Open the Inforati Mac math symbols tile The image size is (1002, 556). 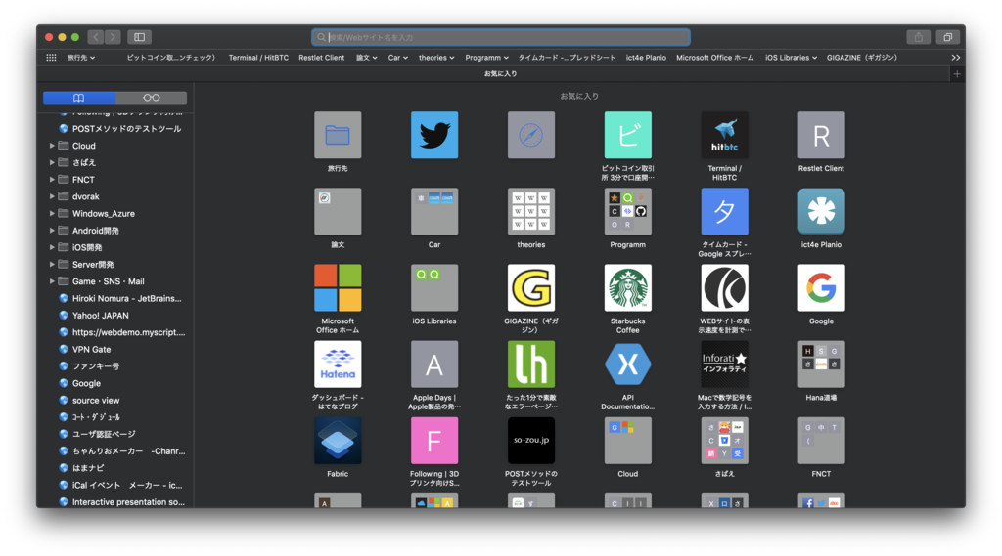point(724,364)
